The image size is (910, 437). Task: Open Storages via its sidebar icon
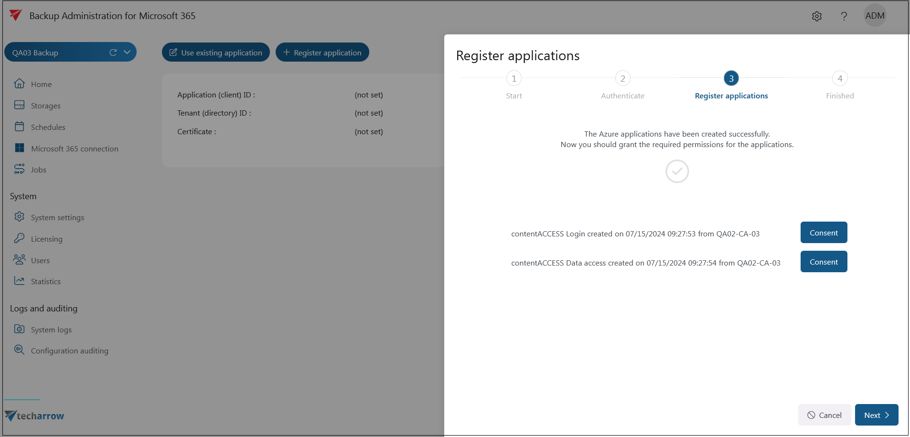[x=19, y=105]
